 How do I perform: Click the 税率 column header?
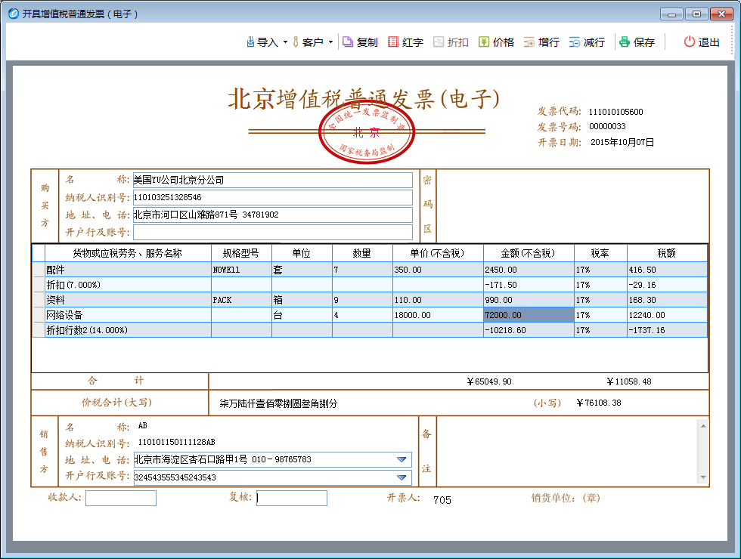[x=600, y=254]
